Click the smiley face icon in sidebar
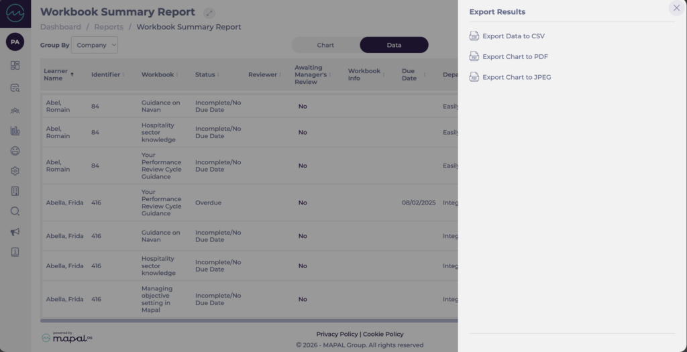 (15, 151)
